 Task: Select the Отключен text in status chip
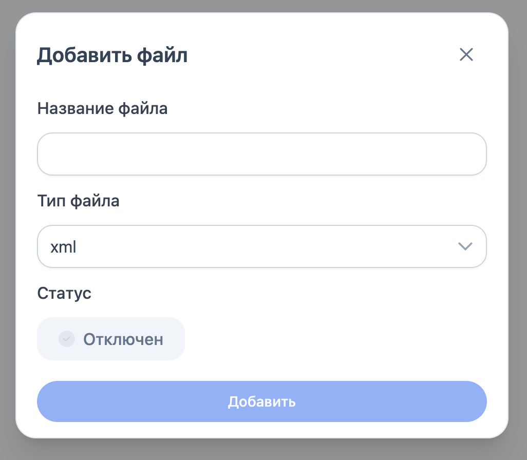(x=123, y=339)
